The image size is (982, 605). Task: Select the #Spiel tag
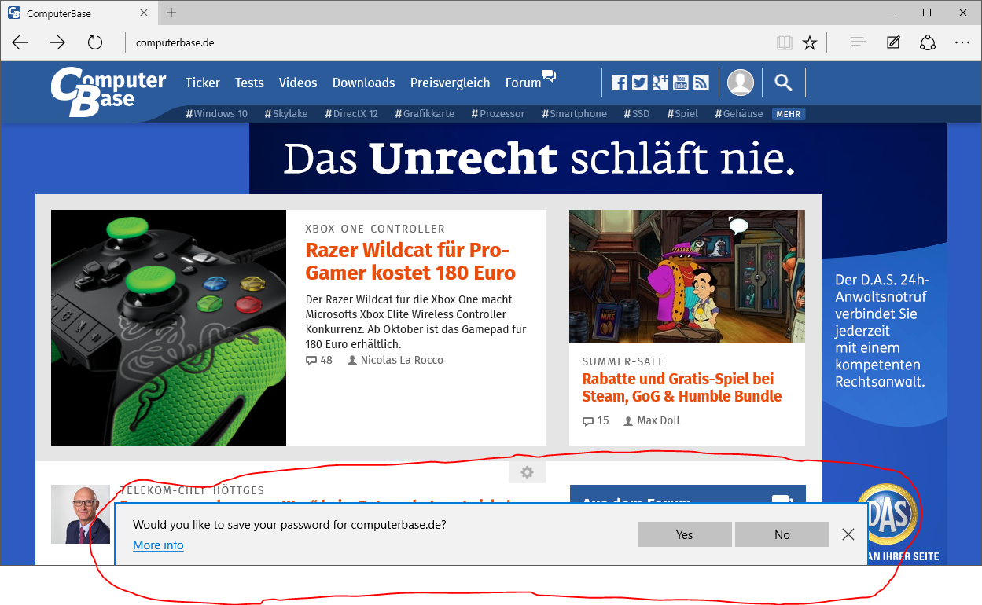(682, 114)
